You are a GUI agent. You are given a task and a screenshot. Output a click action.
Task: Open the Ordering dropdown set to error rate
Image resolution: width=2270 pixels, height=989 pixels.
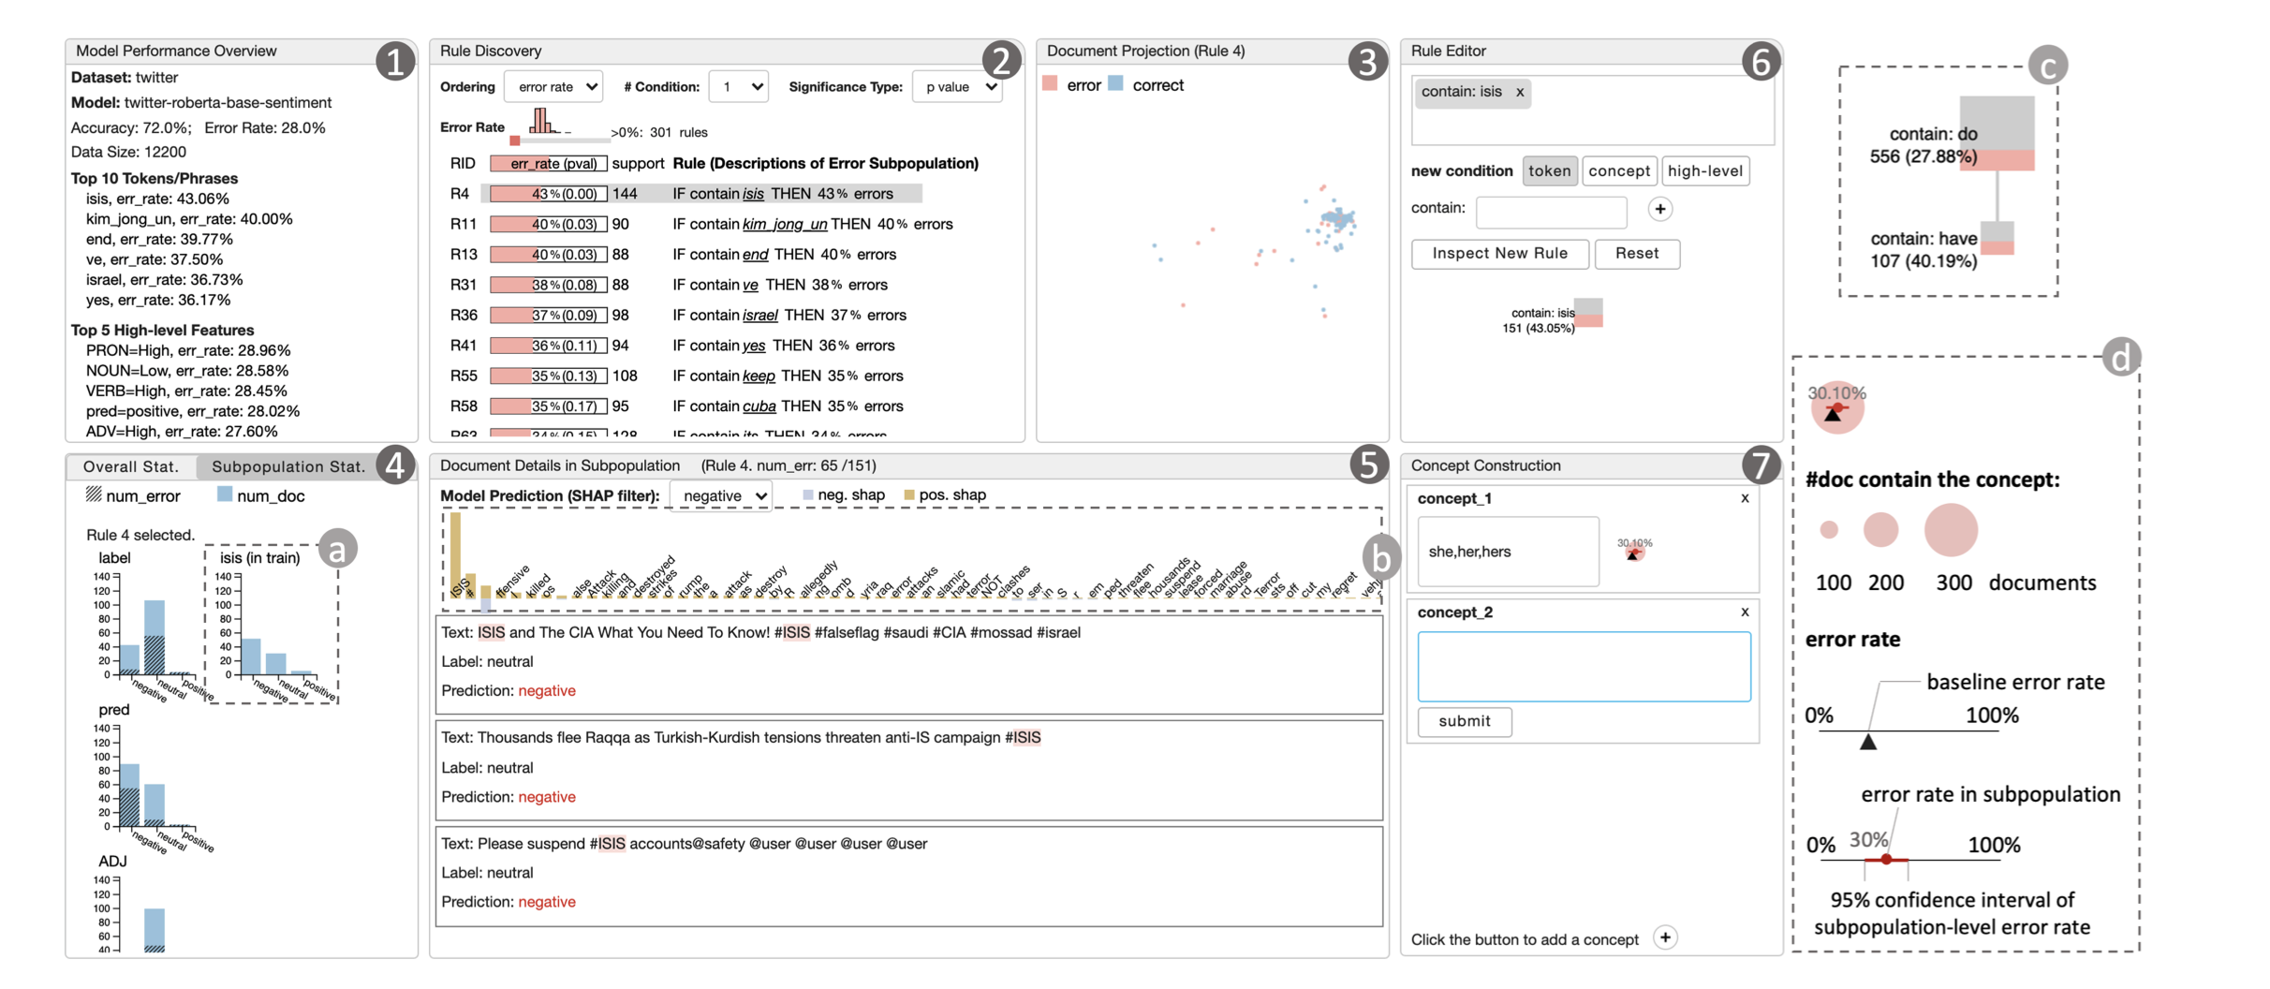point(553,87)
